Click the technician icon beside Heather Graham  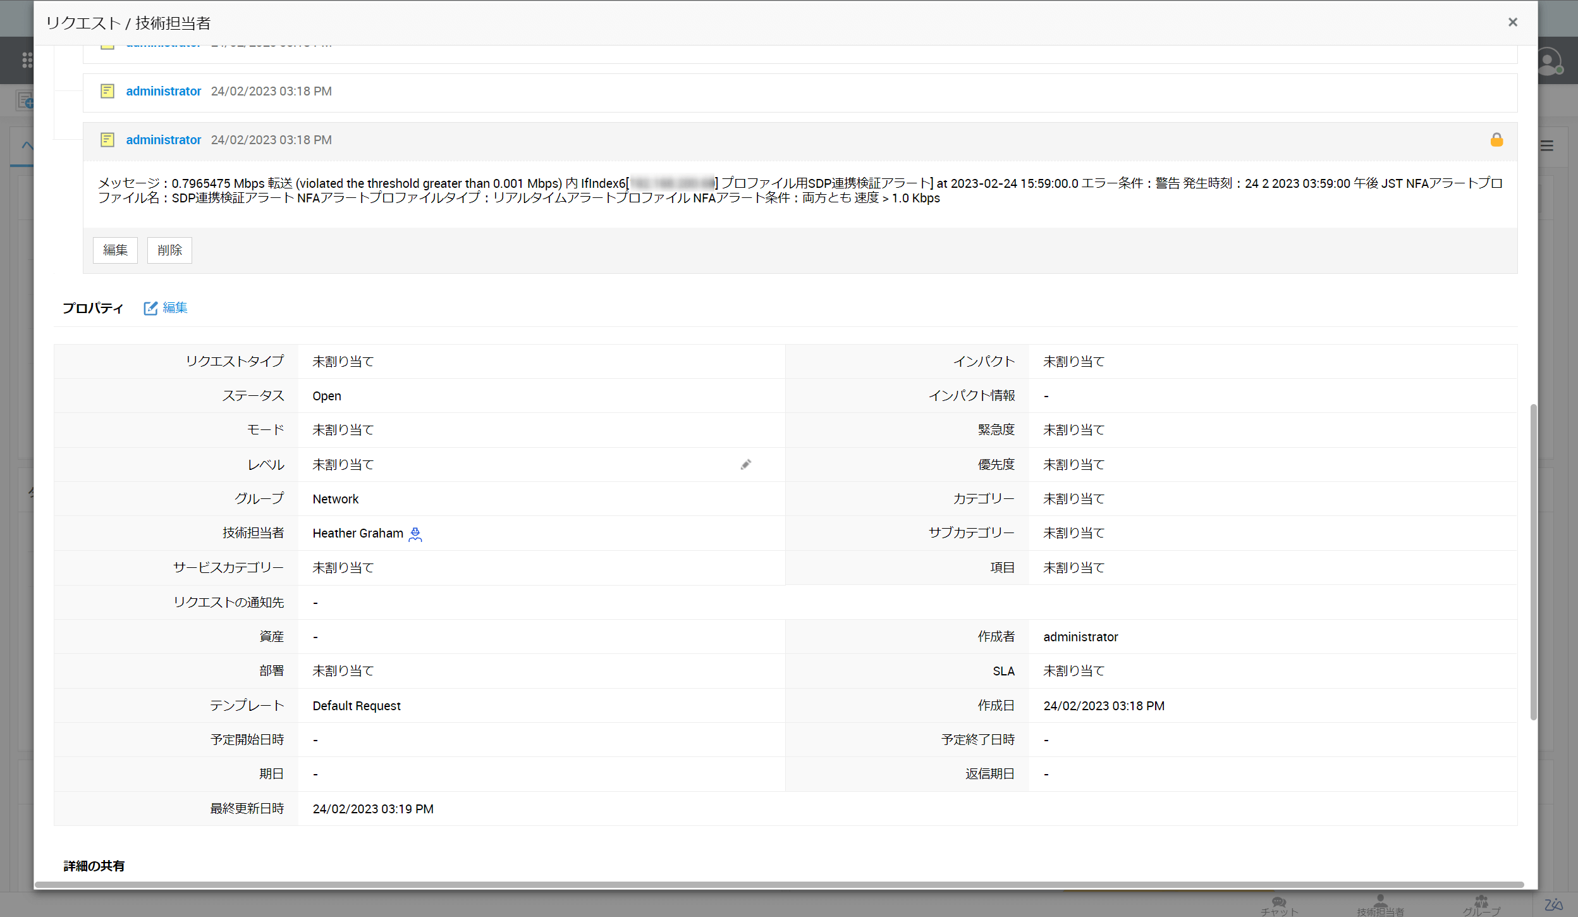pos(415,534)
